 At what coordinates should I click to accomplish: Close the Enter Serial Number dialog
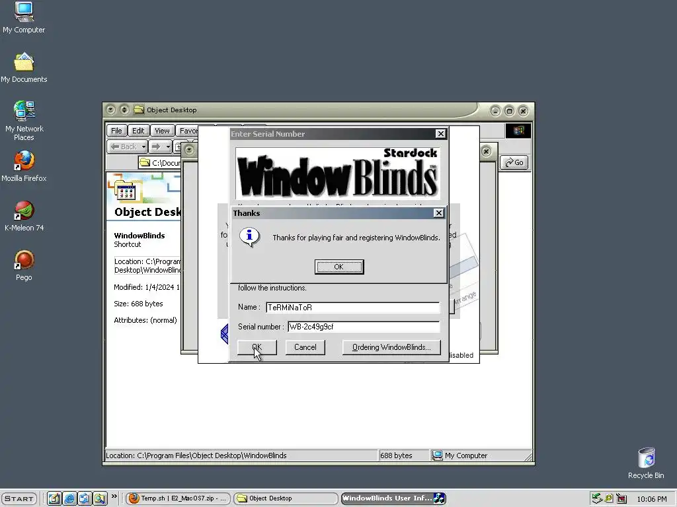click(440, 133)
